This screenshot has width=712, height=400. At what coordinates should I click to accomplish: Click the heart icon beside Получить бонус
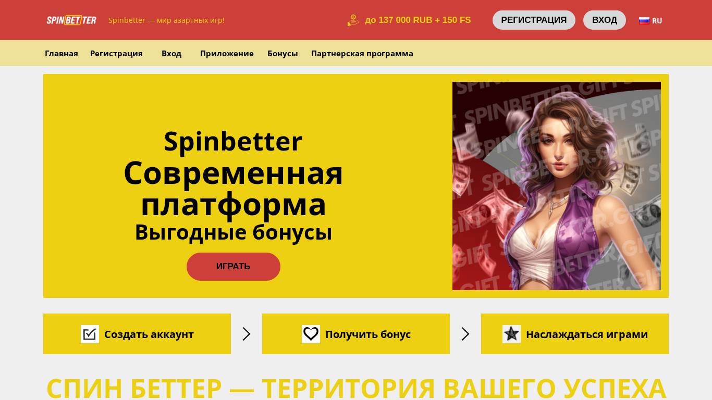311,334
